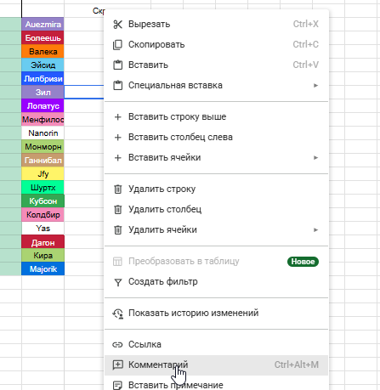The width and height of the screenshot is (380, 390).
Task: Select the blue Majorik cell
Action: tap(43, 268)
